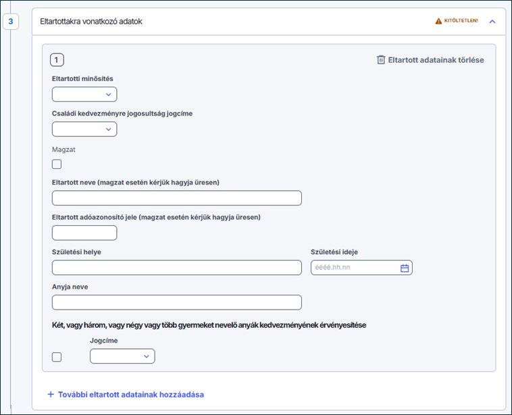Click the Születési ideje date input
Screen dimensions: 512x415
pyautogui.click(x=353, y=268)
